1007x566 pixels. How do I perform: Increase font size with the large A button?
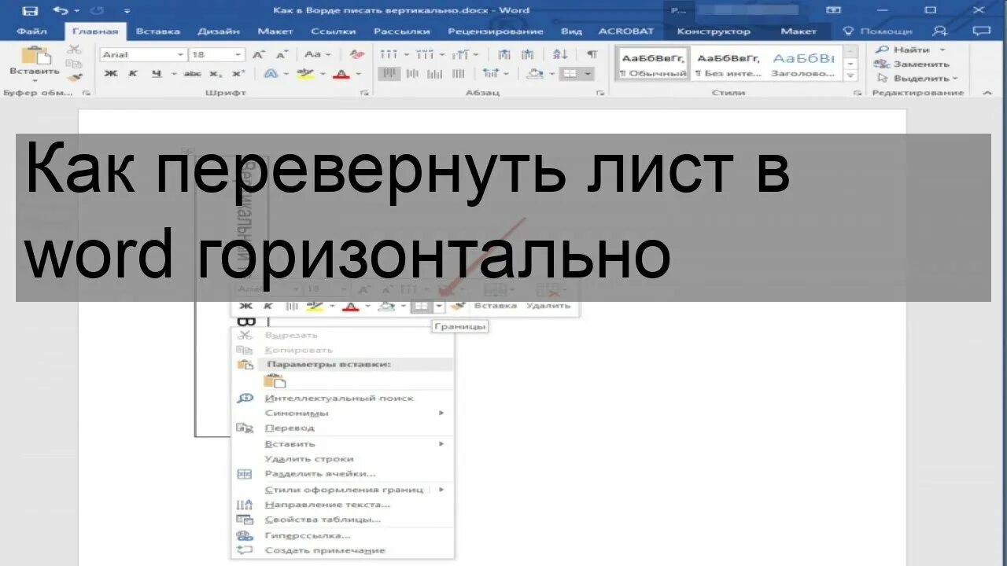(x=259, y=54)
